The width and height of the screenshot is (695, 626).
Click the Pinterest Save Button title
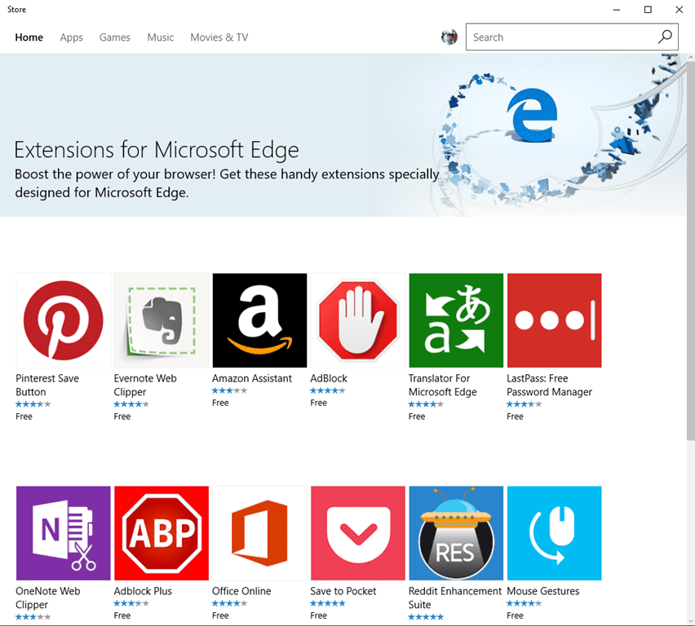pyautogui.click(x=47, y=385)
